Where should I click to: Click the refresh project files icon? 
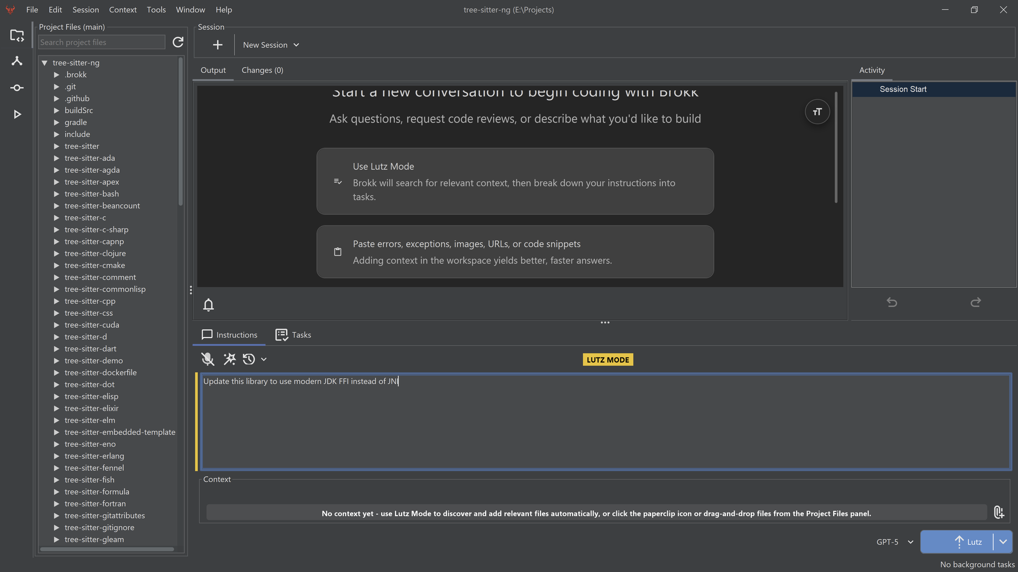178,42
